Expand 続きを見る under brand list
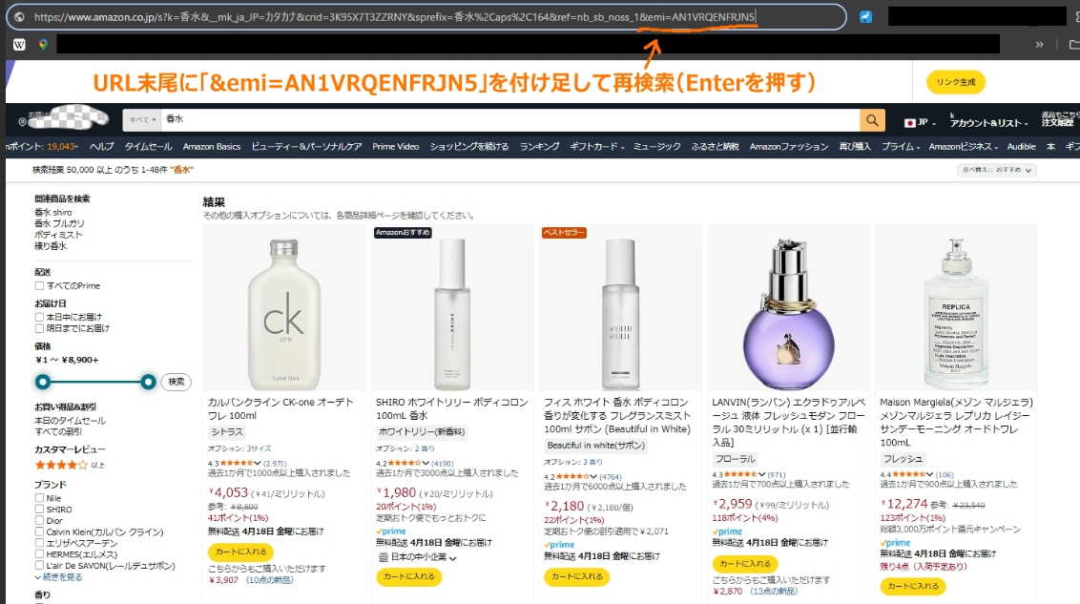The height and width of the screenshot is (604, 1080). pos(58,577)
